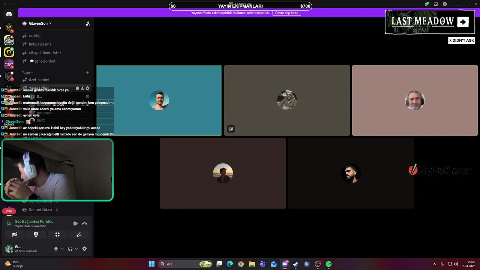Image resolution: width=480 pixels, height=270 pixels.
Task: Click the green leaf icon in title bar
Action: 427,4
